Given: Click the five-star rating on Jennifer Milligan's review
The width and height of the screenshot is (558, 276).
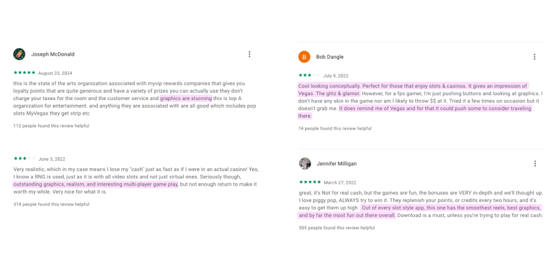Looking at the screenshot, I should coord(309,182).
